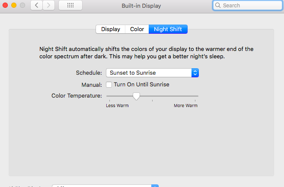Set Color Temperature to More Warm end
The width and height of the screenshot is (284, 187).
point(198,96)
